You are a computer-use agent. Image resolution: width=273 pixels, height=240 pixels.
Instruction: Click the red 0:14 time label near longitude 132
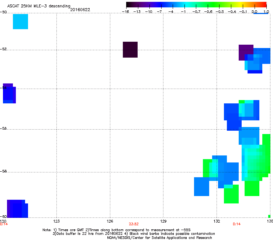click(236, 224)
